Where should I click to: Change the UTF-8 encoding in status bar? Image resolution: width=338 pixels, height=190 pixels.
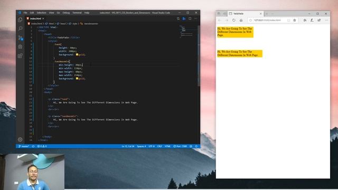point(152,146)
